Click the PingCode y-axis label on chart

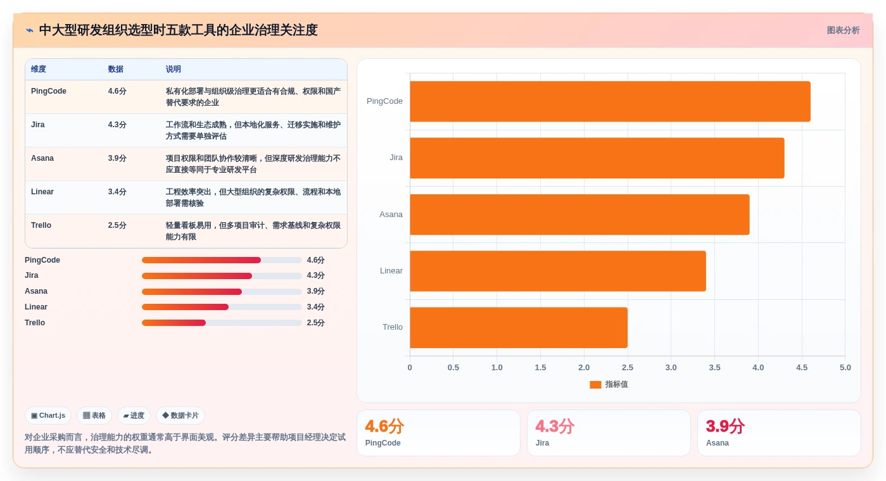pyautogui.click(x=384, y=101)
